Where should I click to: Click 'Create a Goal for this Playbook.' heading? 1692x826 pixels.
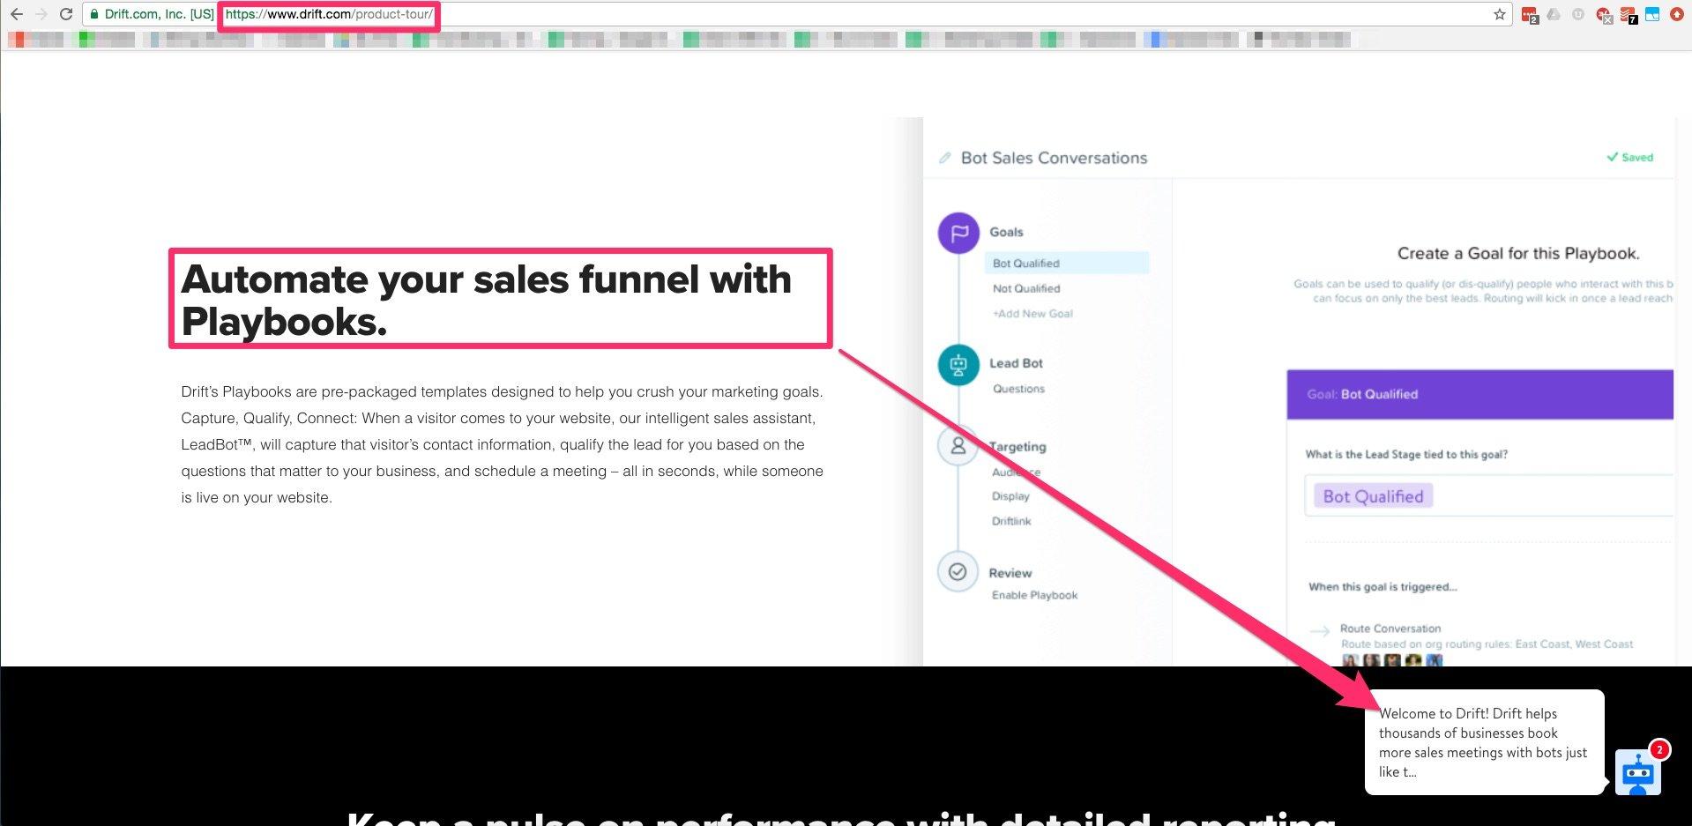(x=1518, y=254)
